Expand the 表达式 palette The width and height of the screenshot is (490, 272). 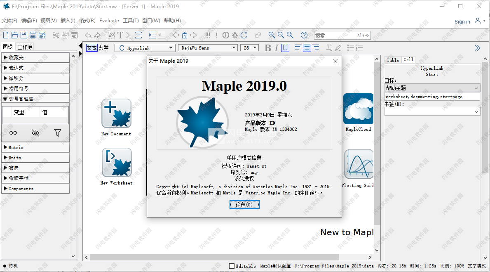tap(35, 68)
